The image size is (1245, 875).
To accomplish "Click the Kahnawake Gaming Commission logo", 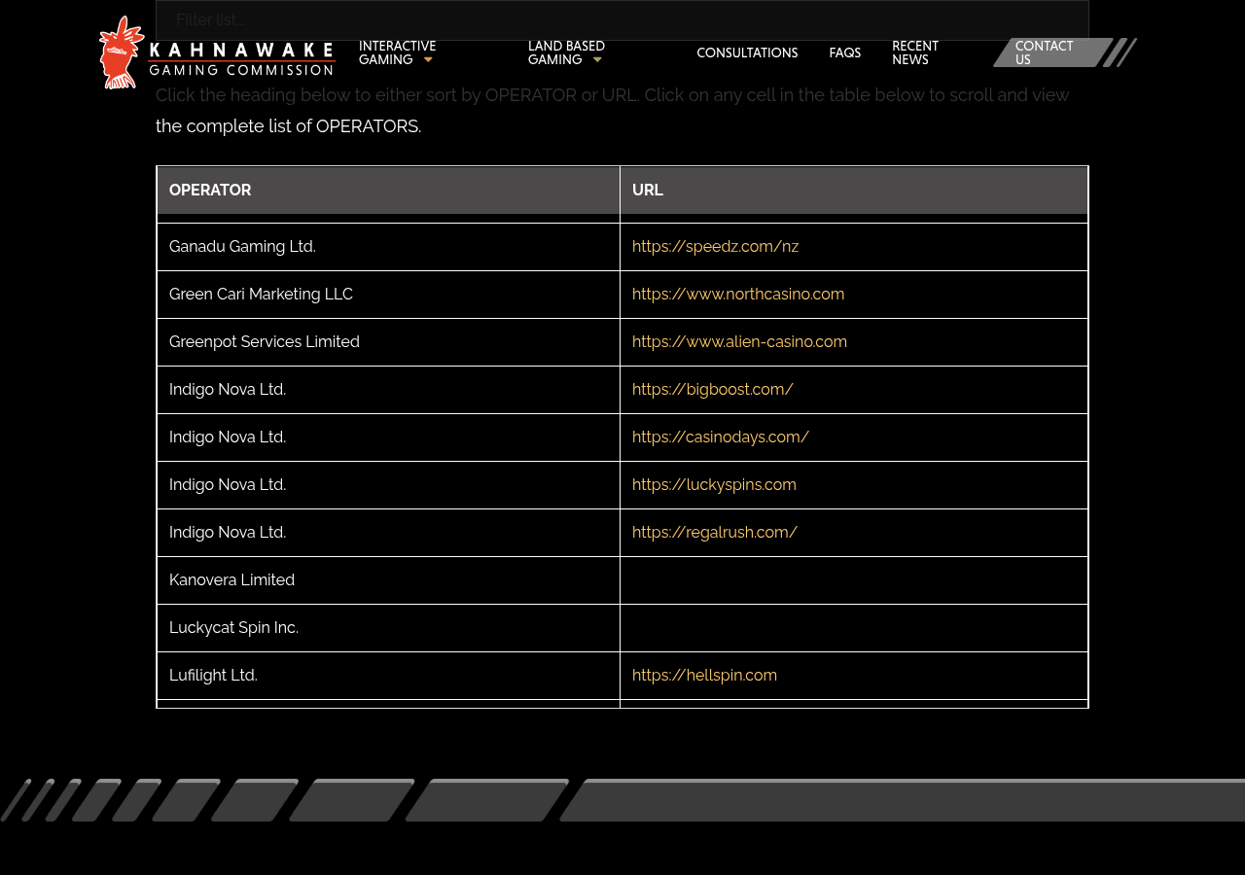I will pos(218,52).
